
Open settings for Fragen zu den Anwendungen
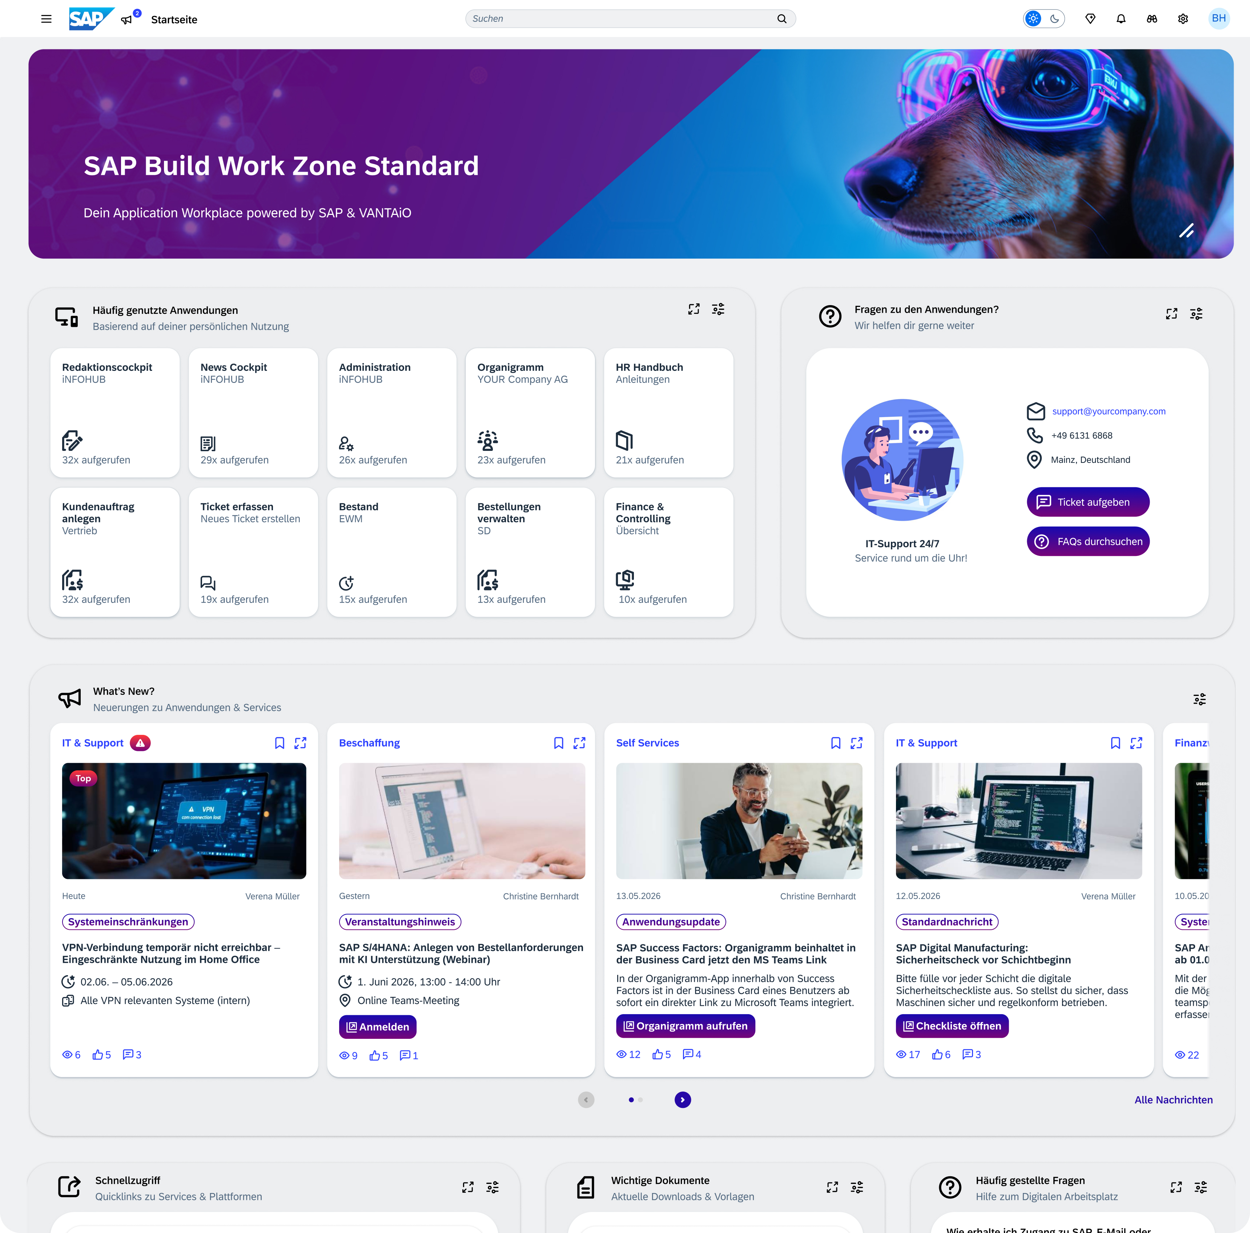[1196, 314]
